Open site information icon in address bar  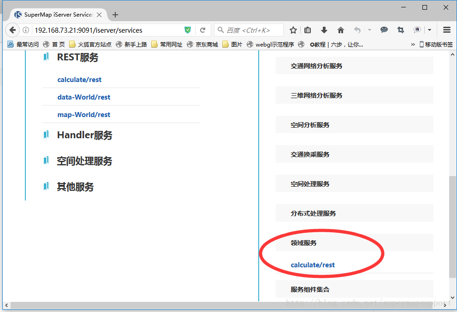(x=26, y=30)
